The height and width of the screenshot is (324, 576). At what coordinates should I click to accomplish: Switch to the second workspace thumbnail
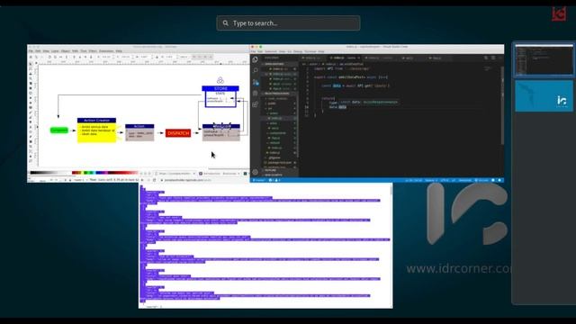tap(544, 96)
